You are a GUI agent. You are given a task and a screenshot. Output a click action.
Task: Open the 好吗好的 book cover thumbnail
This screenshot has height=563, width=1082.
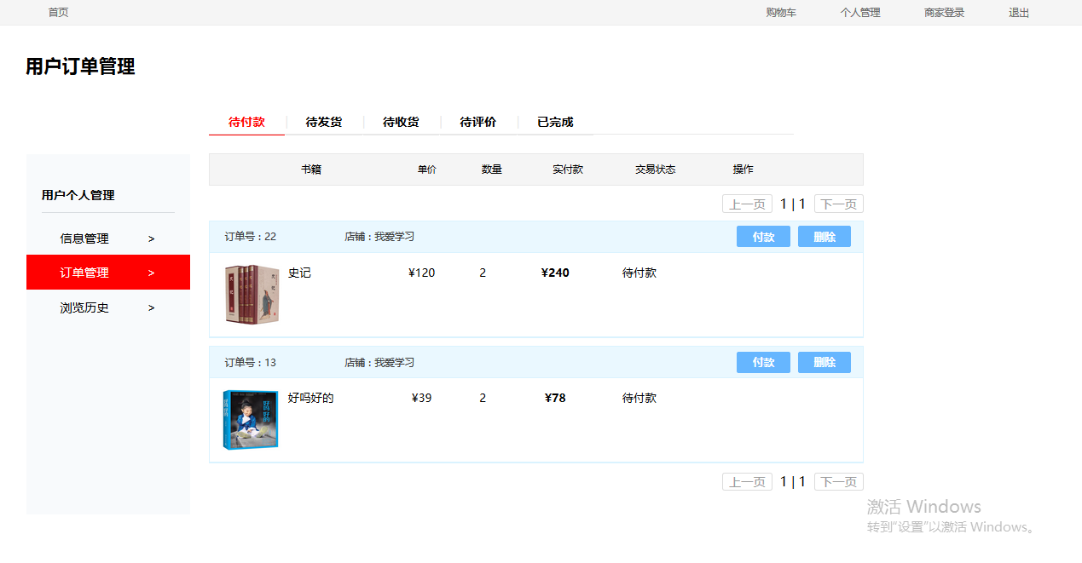251,420
